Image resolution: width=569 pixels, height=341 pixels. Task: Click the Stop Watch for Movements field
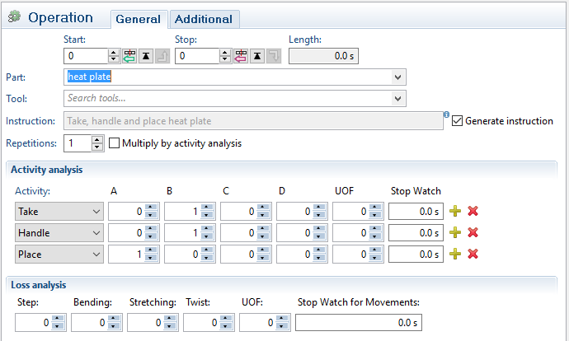pos(358,323)
